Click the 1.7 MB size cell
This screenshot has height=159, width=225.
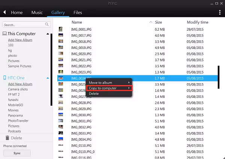160,78
